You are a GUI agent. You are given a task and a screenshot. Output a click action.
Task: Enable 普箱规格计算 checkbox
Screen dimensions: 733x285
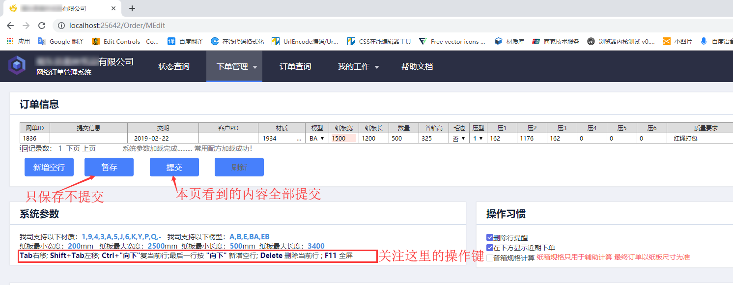[489, 258]
